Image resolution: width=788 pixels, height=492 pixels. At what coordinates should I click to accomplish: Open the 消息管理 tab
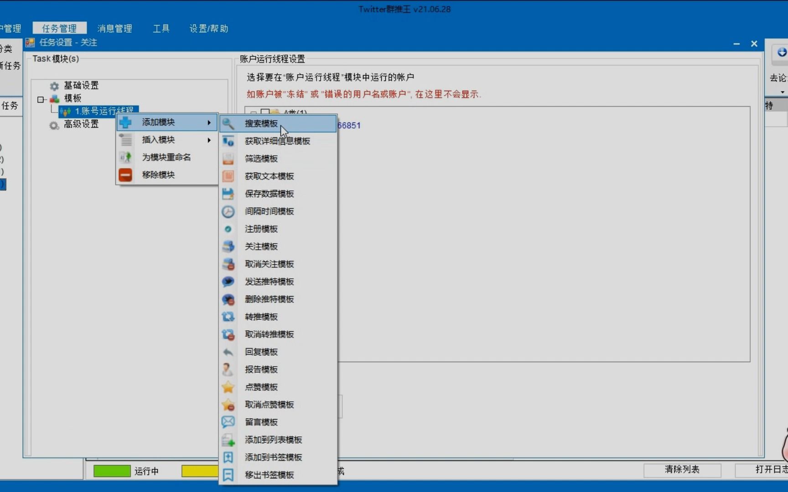coord(114,28)
